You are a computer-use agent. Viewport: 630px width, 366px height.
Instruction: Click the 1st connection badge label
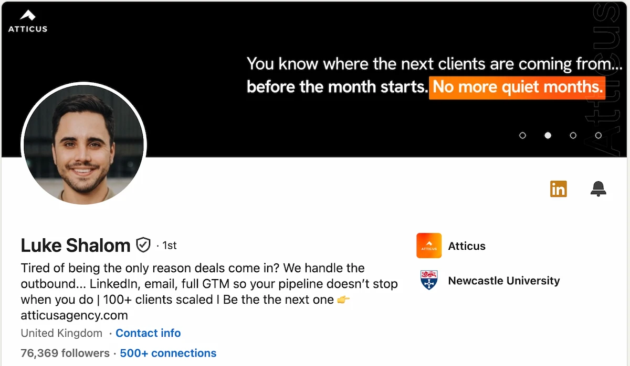tap(169, 245)
